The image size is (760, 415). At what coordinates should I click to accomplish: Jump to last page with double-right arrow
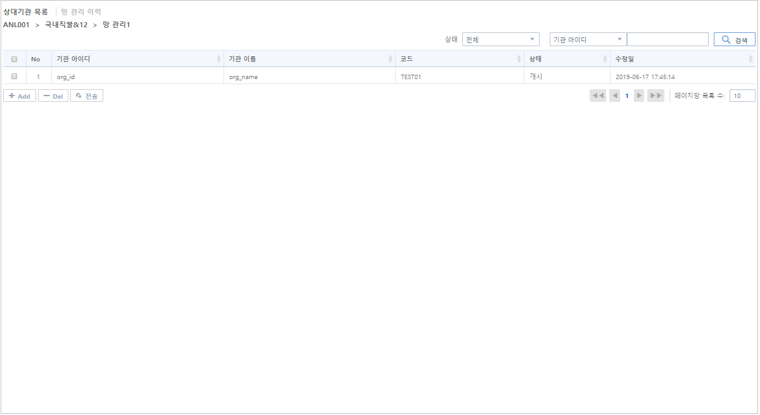point(655,95)
